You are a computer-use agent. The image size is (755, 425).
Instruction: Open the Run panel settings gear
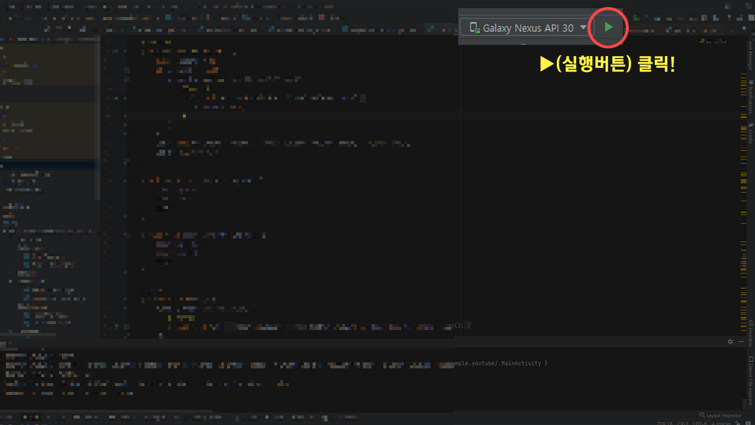pyautogui.click(x=730, y=342)
